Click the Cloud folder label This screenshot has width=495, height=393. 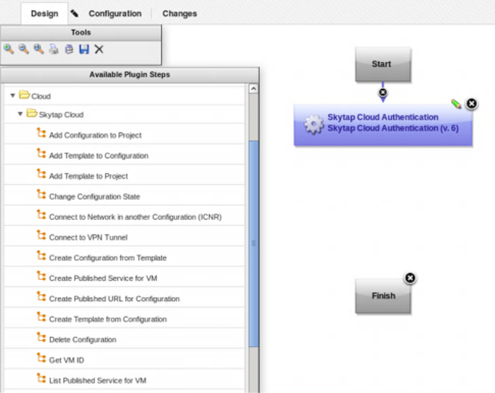coord(41,96)
